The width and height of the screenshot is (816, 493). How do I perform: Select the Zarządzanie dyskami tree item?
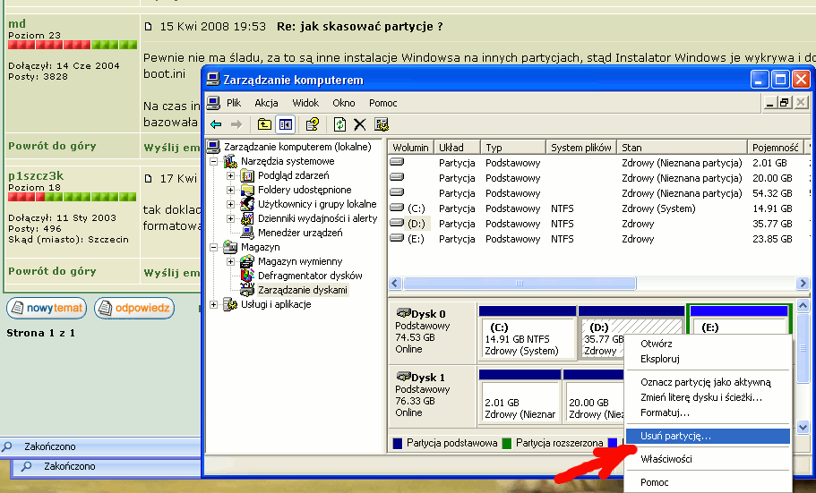pyautogui.click(x=303, y=290)
